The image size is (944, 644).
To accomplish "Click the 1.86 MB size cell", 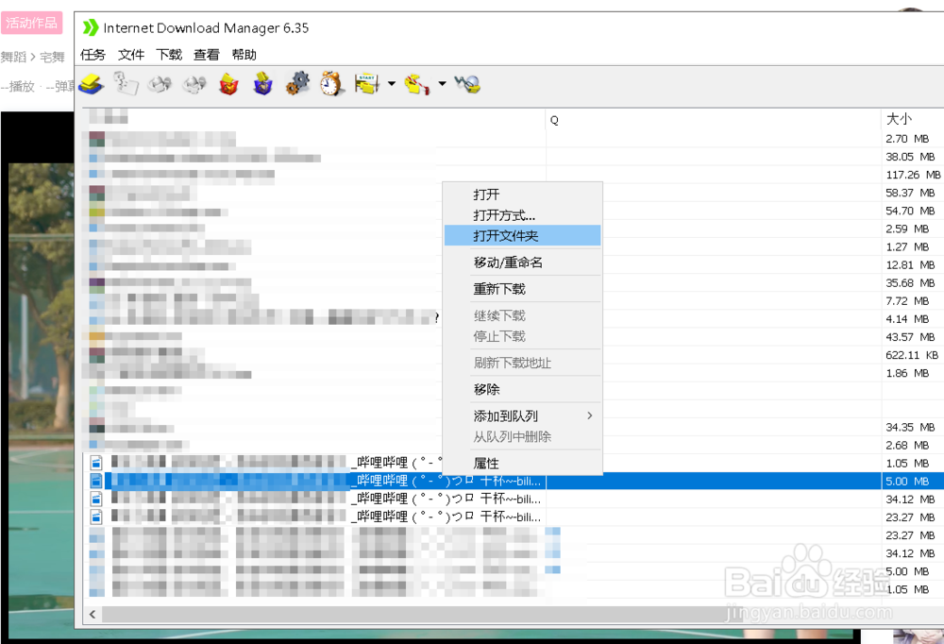I will click(907, 373).
